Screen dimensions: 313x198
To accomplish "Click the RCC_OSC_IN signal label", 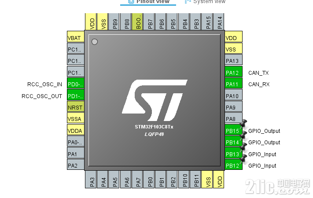I will [x=44, y=84].
